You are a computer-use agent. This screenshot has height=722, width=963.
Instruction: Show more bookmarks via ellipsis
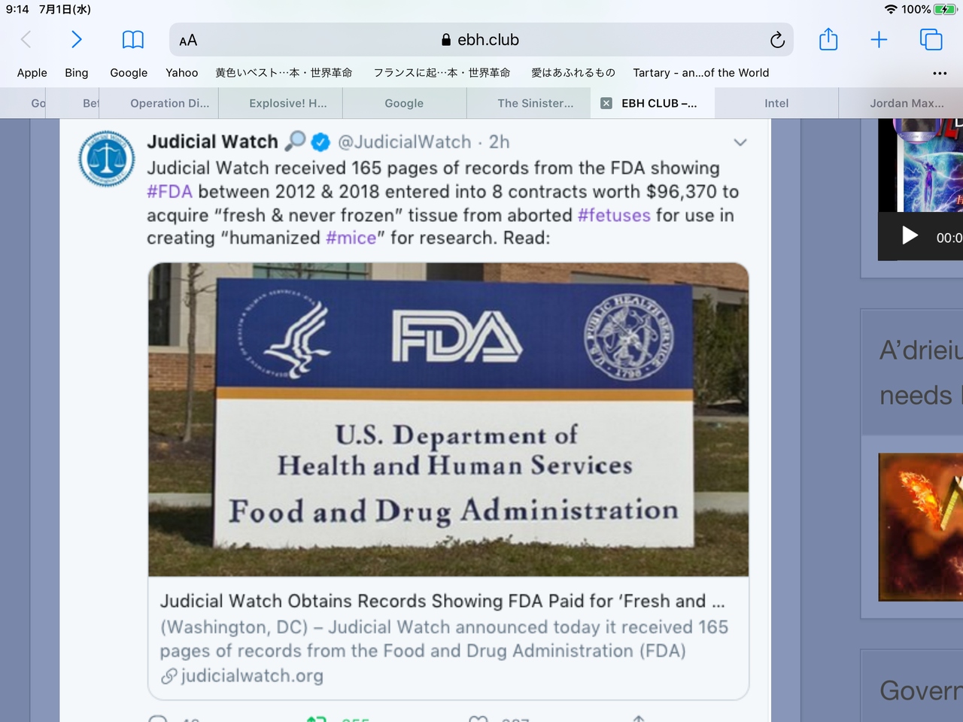(x=940, y=73)
